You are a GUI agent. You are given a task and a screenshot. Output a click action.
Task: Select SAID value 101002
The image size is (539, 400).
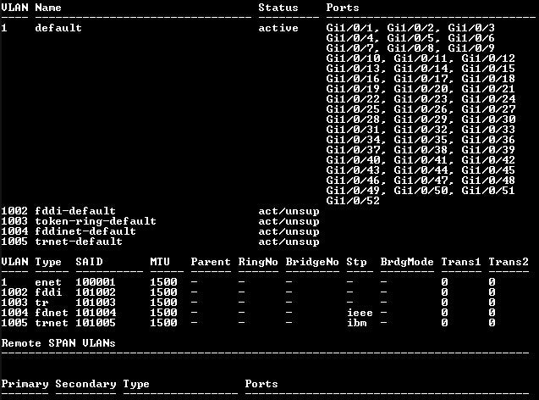(x=96, y=292)
